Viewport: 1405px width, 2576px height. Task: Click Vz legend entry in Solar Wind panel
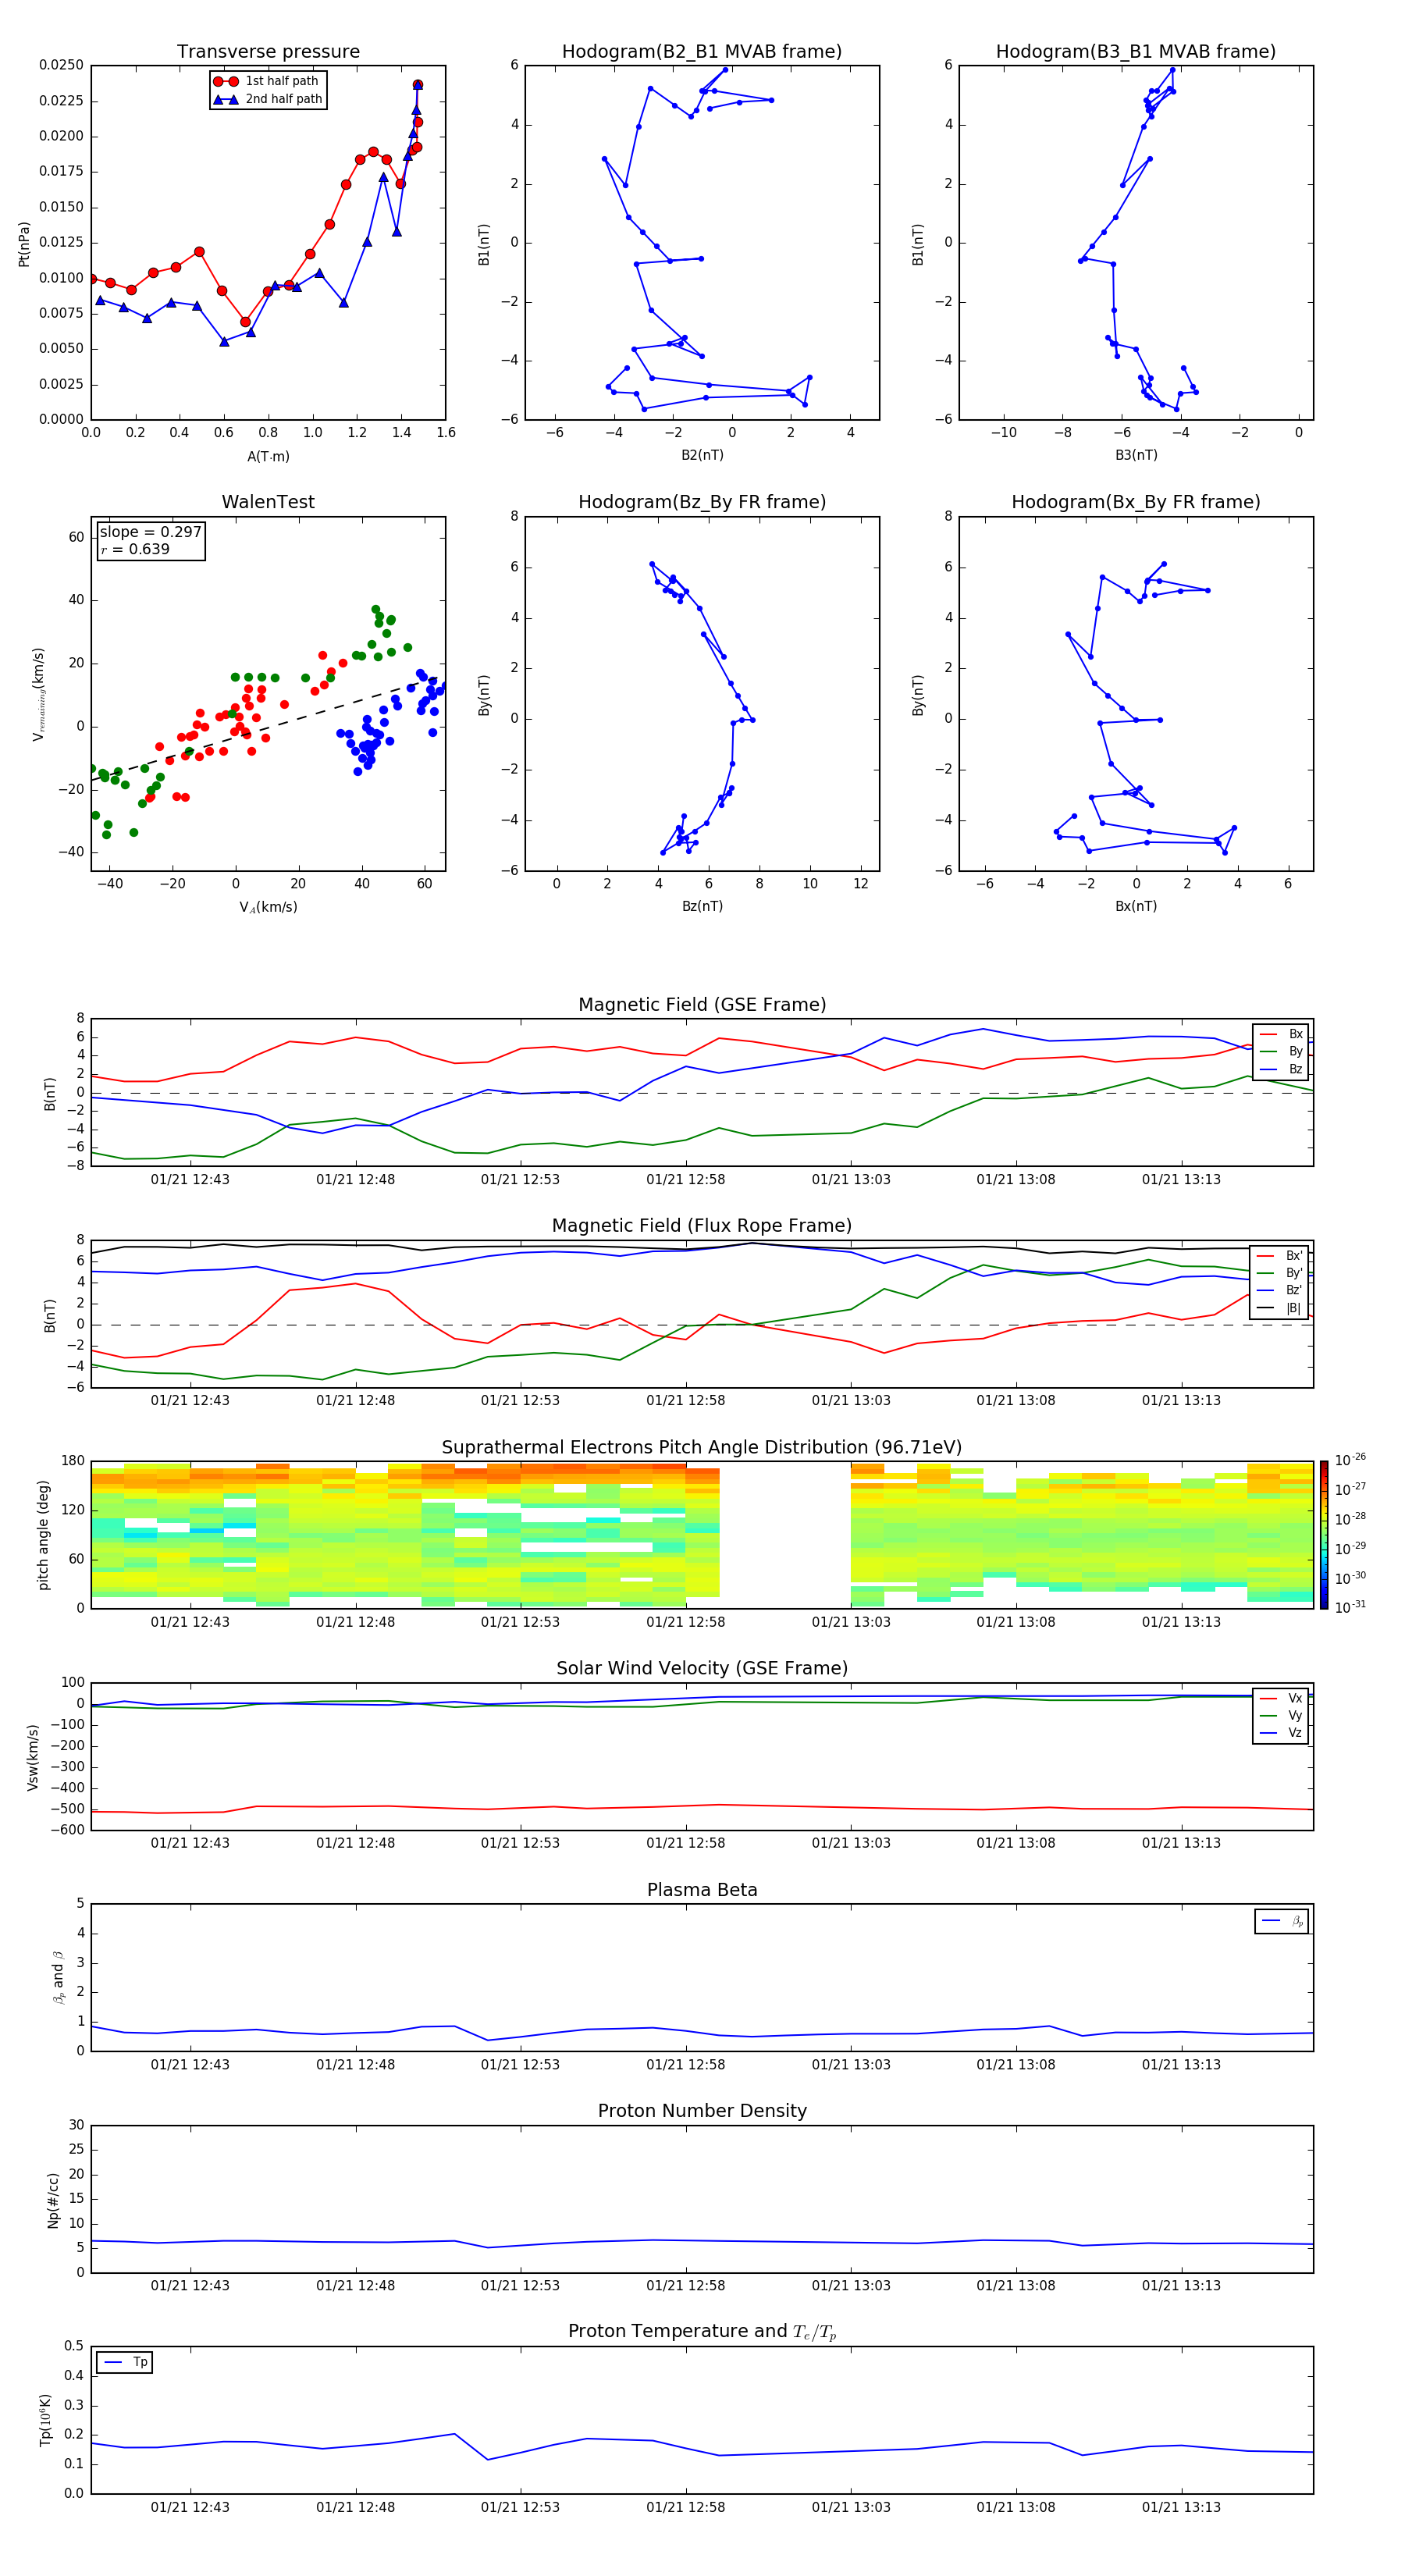[1281, 1733]
